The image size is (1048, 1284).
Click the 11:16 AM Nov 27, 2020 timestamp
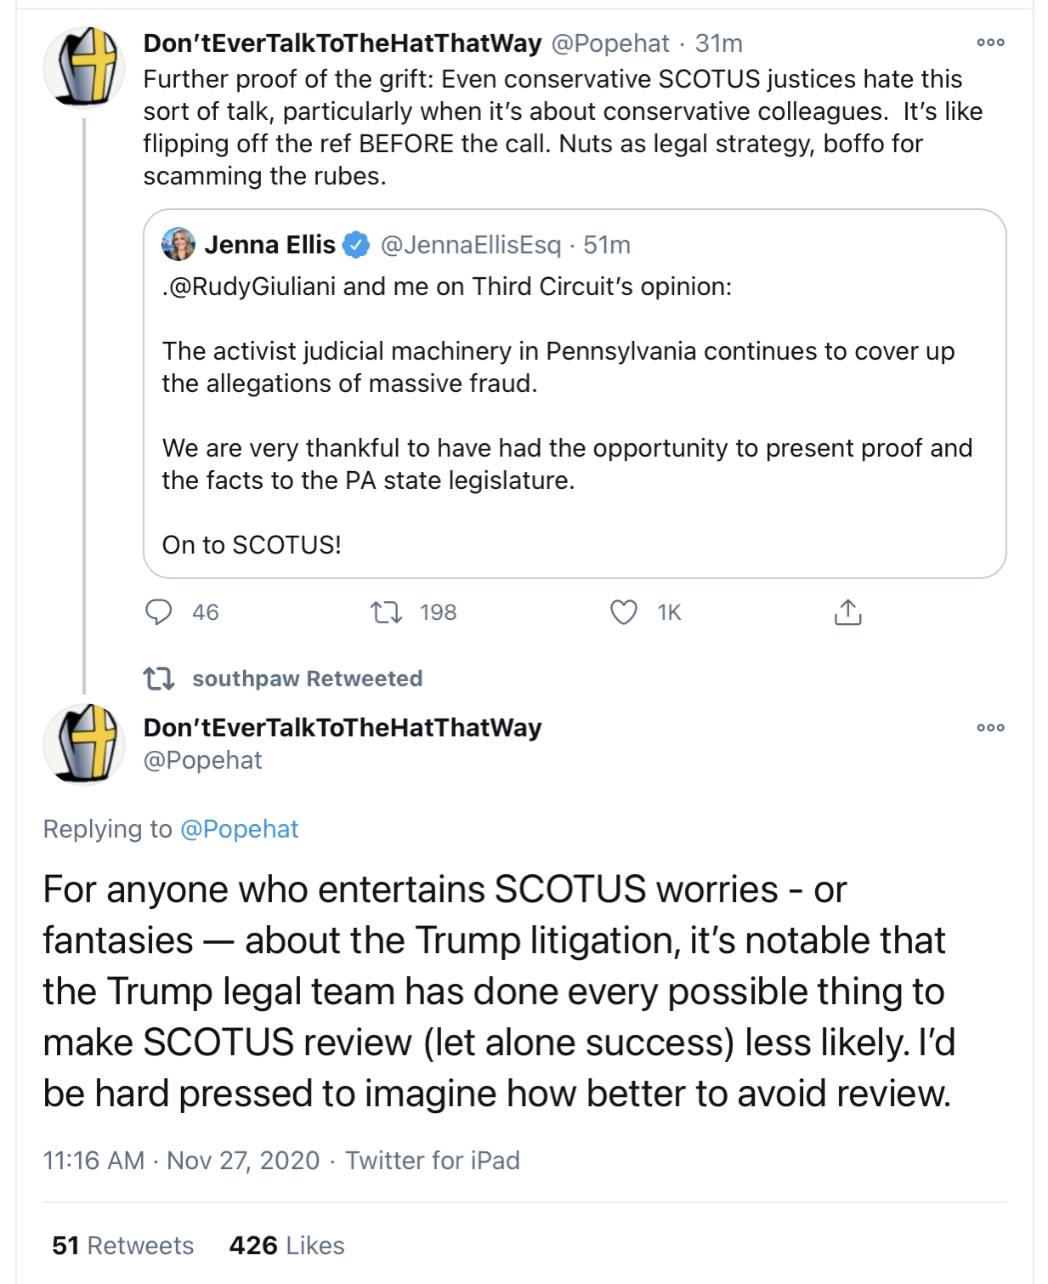pos(181,1161)
